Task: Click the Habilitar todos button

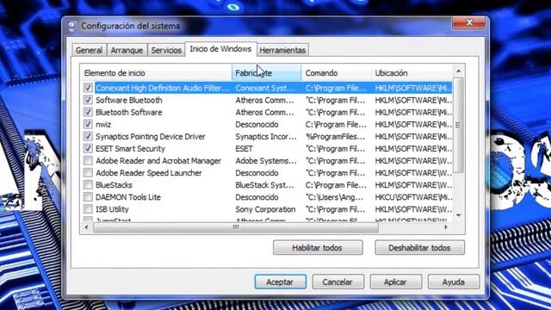Action: pos(318,247)
